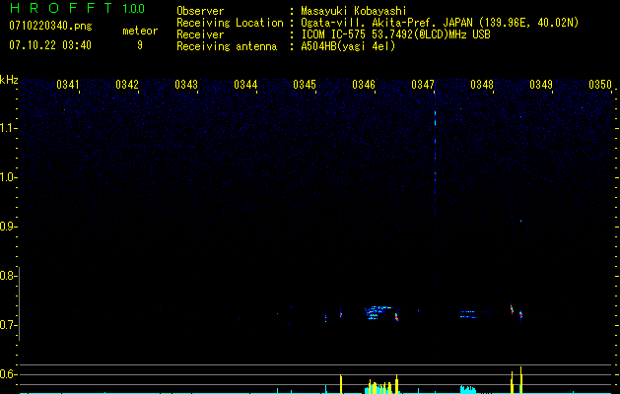
Task: Click the 0.6 kHz axis label
Action: tap(8, 374)
